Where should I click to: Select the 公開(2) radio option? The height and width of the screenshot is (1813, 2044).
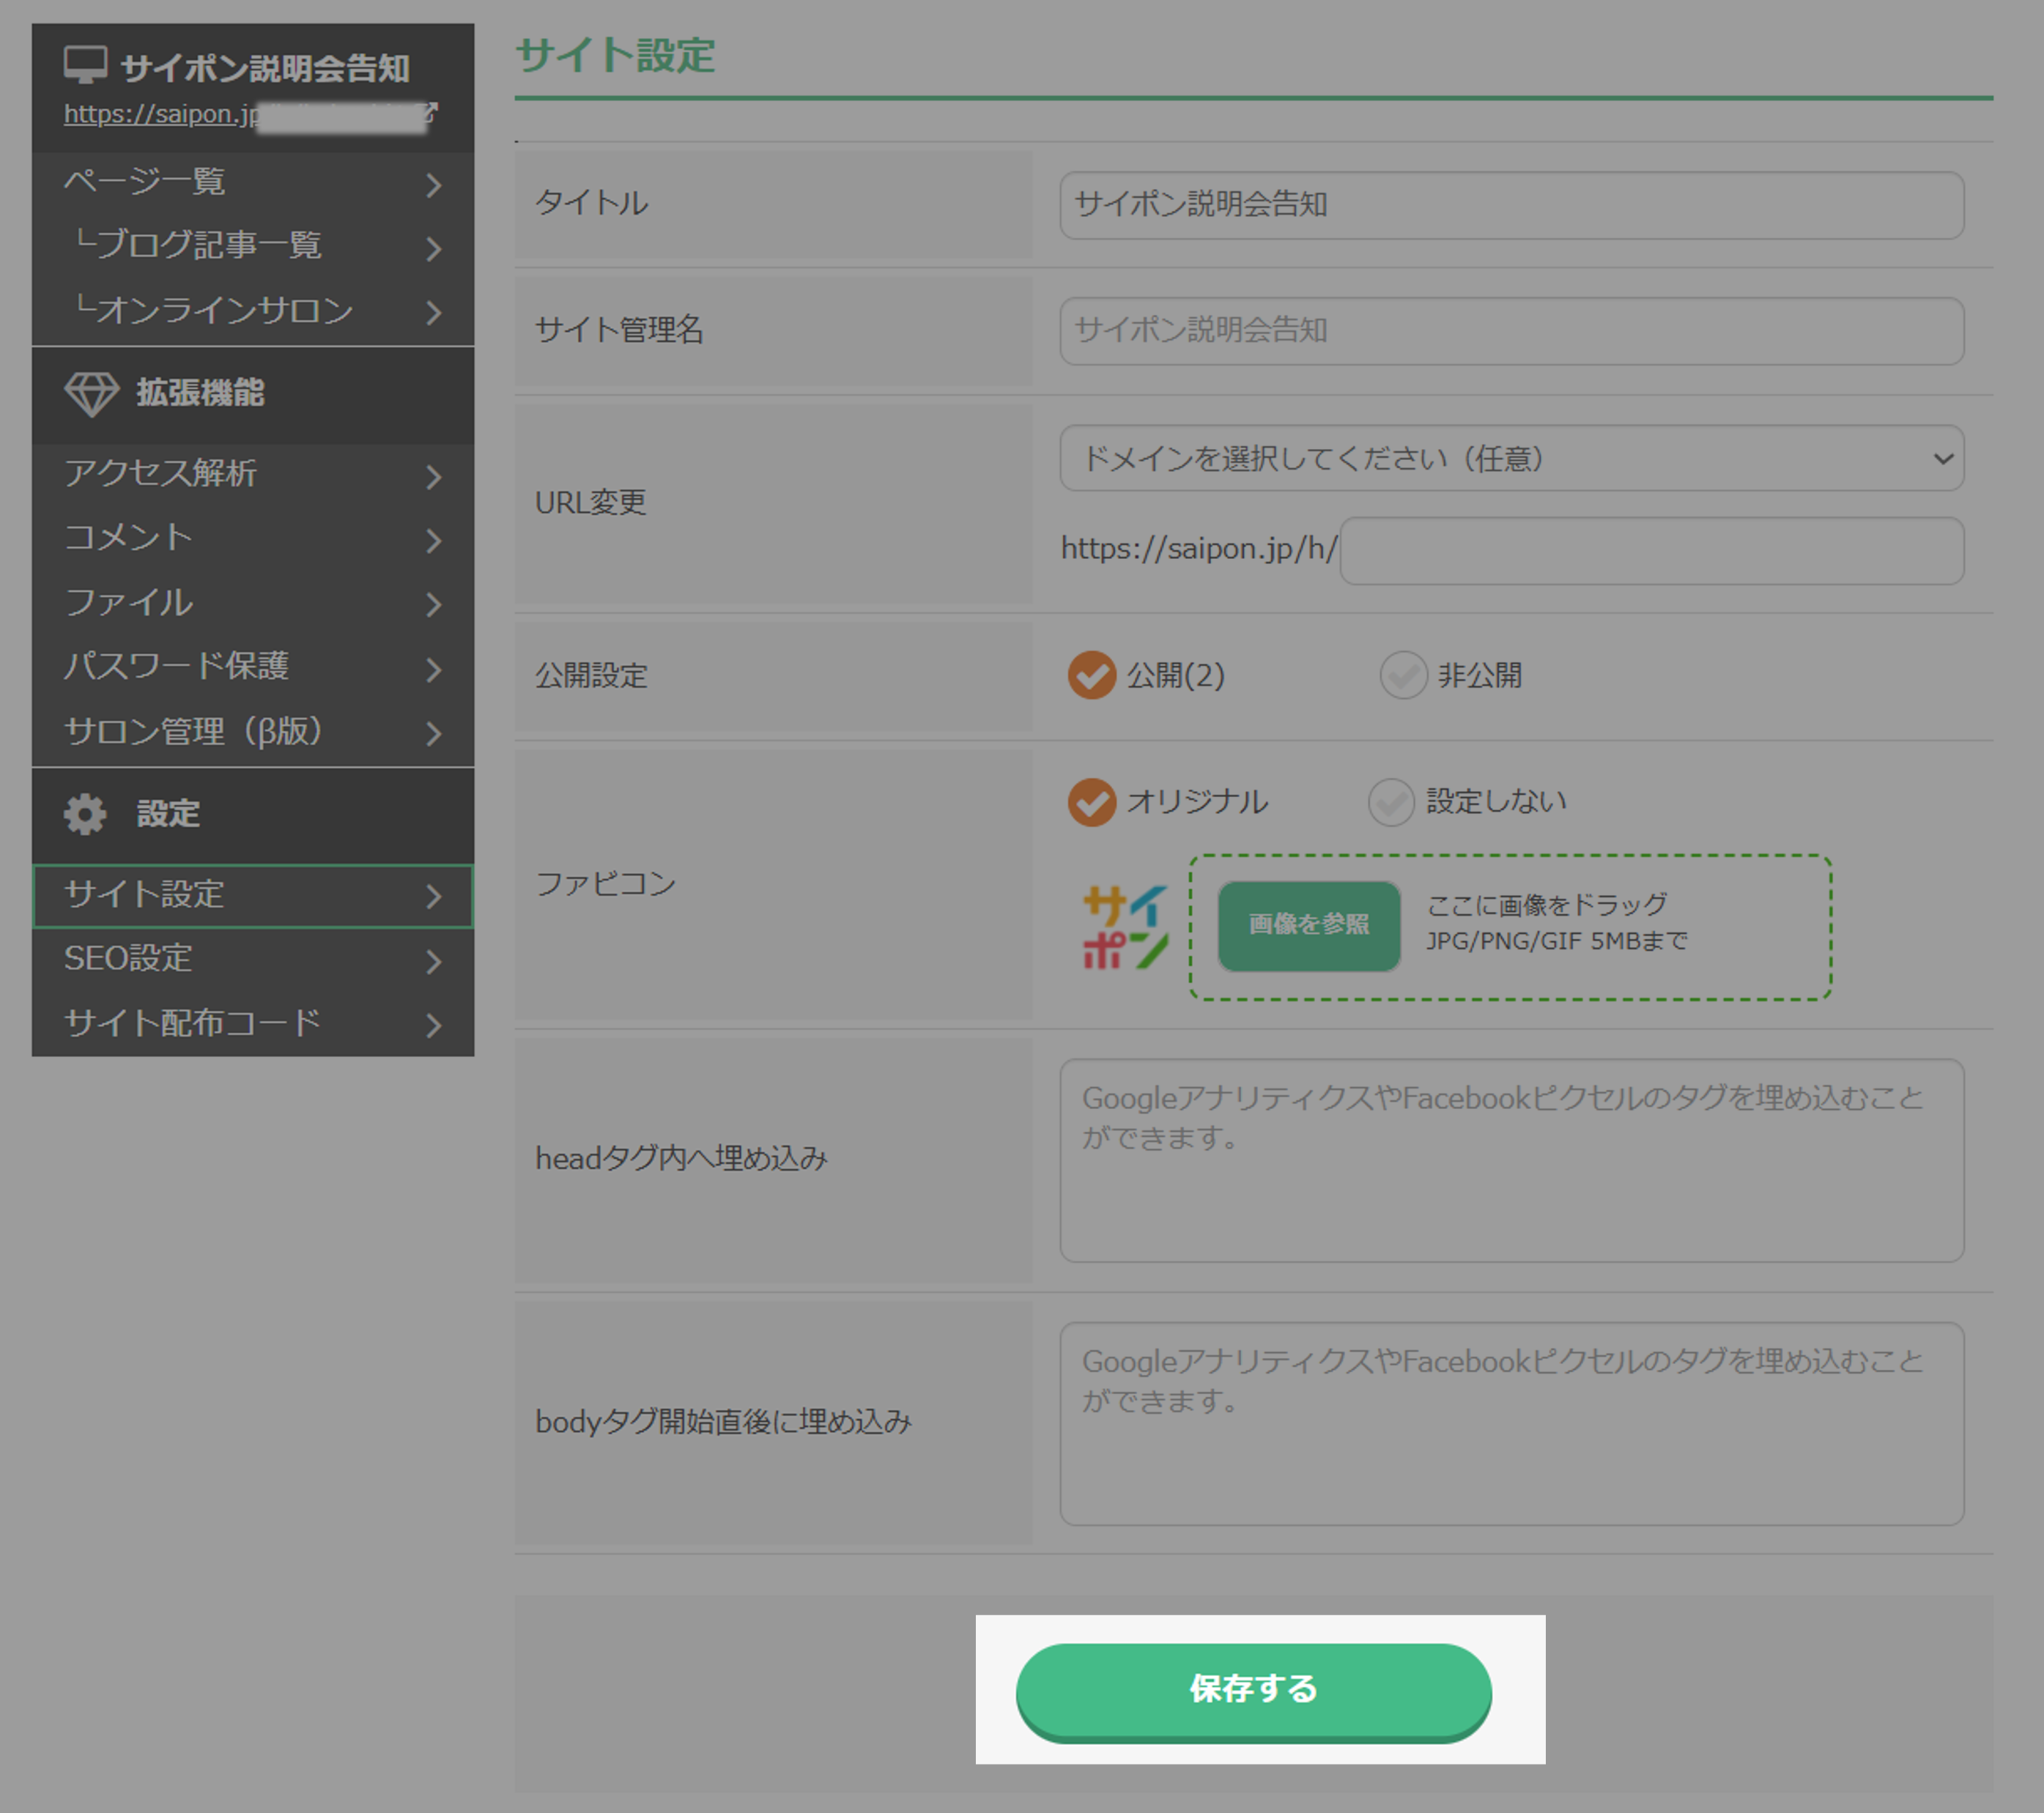click(x=1091, y=675)
